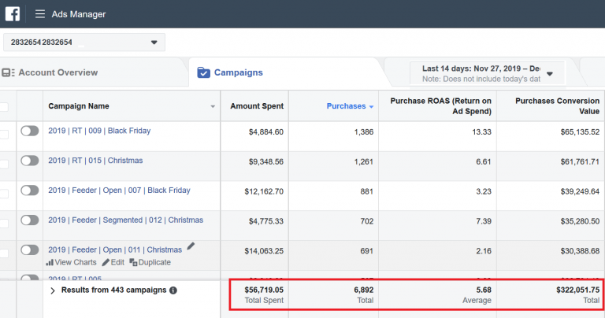Click the Campaigns folder icon
The image size is (605, 318).
point(204,72)
